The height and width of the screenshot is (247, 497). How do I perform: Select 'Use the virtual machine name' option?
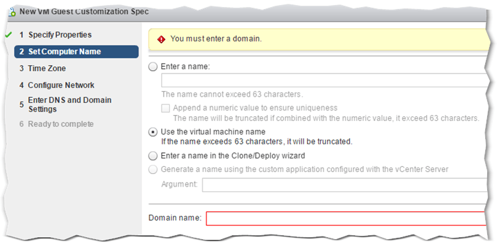point(153,132)
